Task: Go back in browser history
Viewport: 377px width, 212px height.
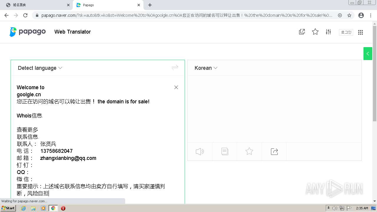Action: pos(6,15)
